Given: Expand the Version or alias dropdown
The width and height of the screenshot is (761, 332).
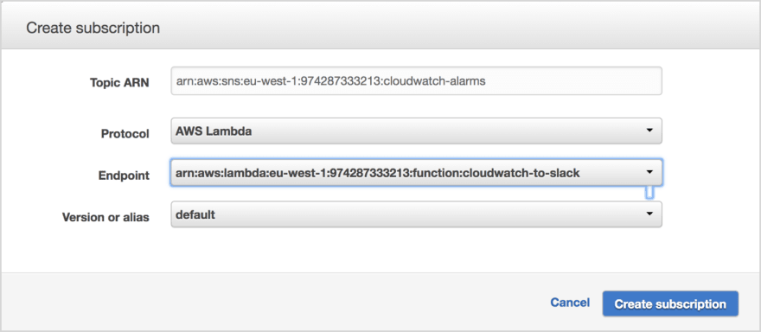Looking at the screenshot, I should point(416,214).
